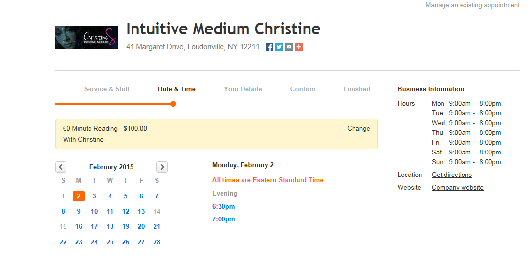Select the 6:30pm time slot
532x262 pixels.
click(x=223, y=206)
